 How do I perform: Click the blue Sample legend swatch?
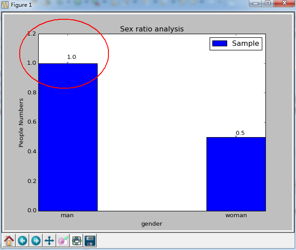[x=220, y=44]
